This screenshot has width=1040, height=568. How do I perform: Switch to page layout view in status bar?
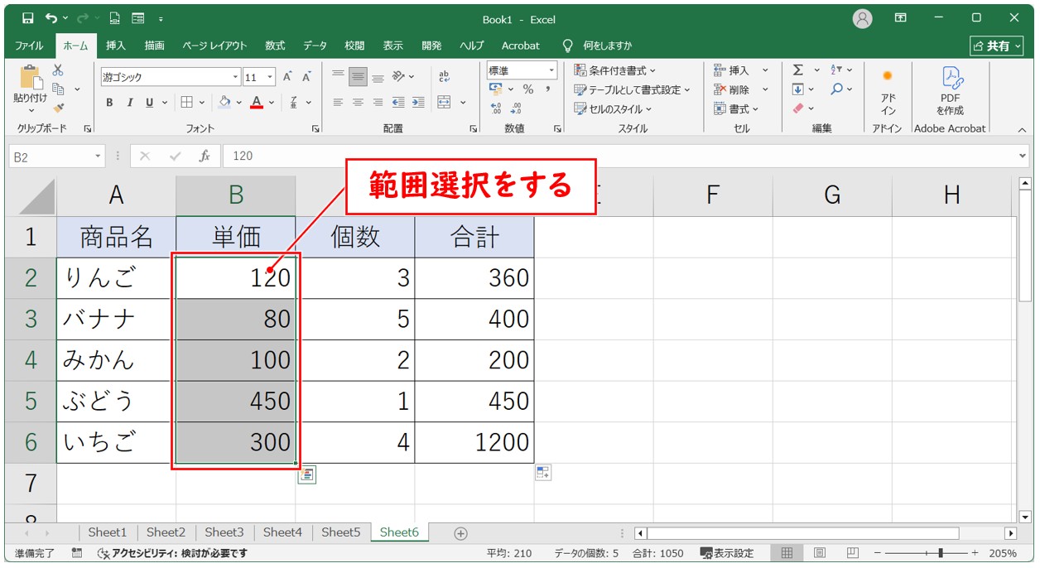coord(819,553)
